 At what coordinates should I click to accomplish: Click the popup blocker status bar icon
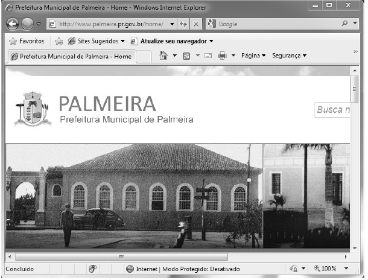[93, 269]
